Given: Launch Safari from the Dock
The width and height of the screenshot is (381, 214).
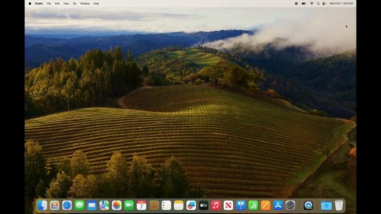Looking at the screenshot, I should pyautogui.click(x=67, y=206).
